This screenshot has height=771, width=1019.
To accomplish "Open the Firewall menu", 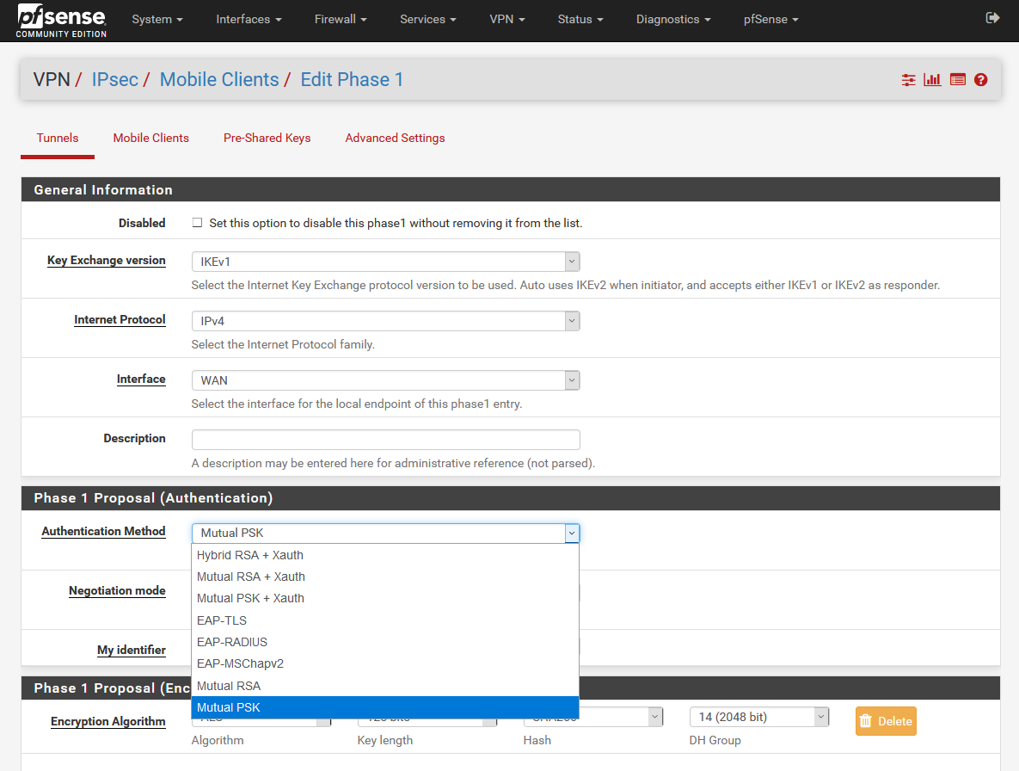I will [x=341, y=20].
